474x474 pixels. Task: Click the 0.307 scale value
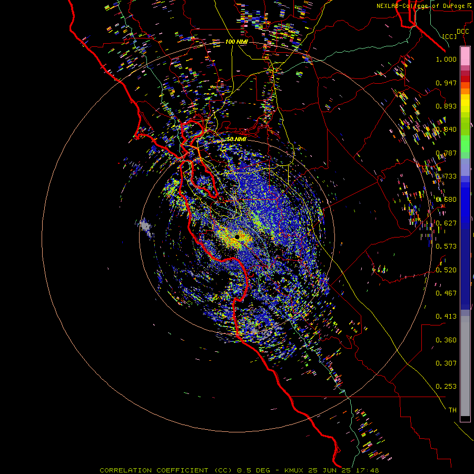tap(446, 363)
